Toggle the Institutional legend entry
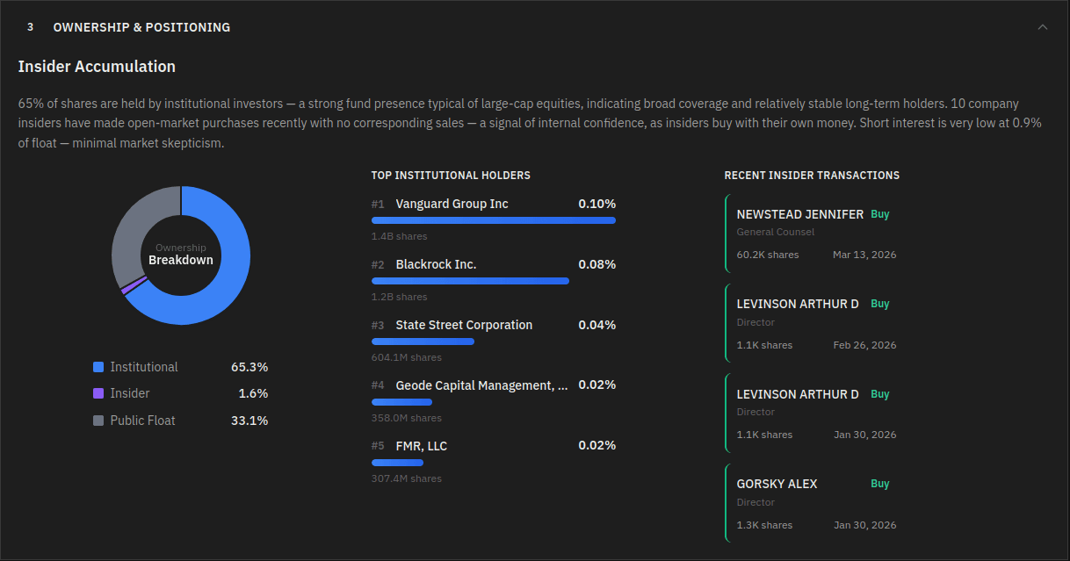Screen dimensions: 1070x561 pos(143,367)
